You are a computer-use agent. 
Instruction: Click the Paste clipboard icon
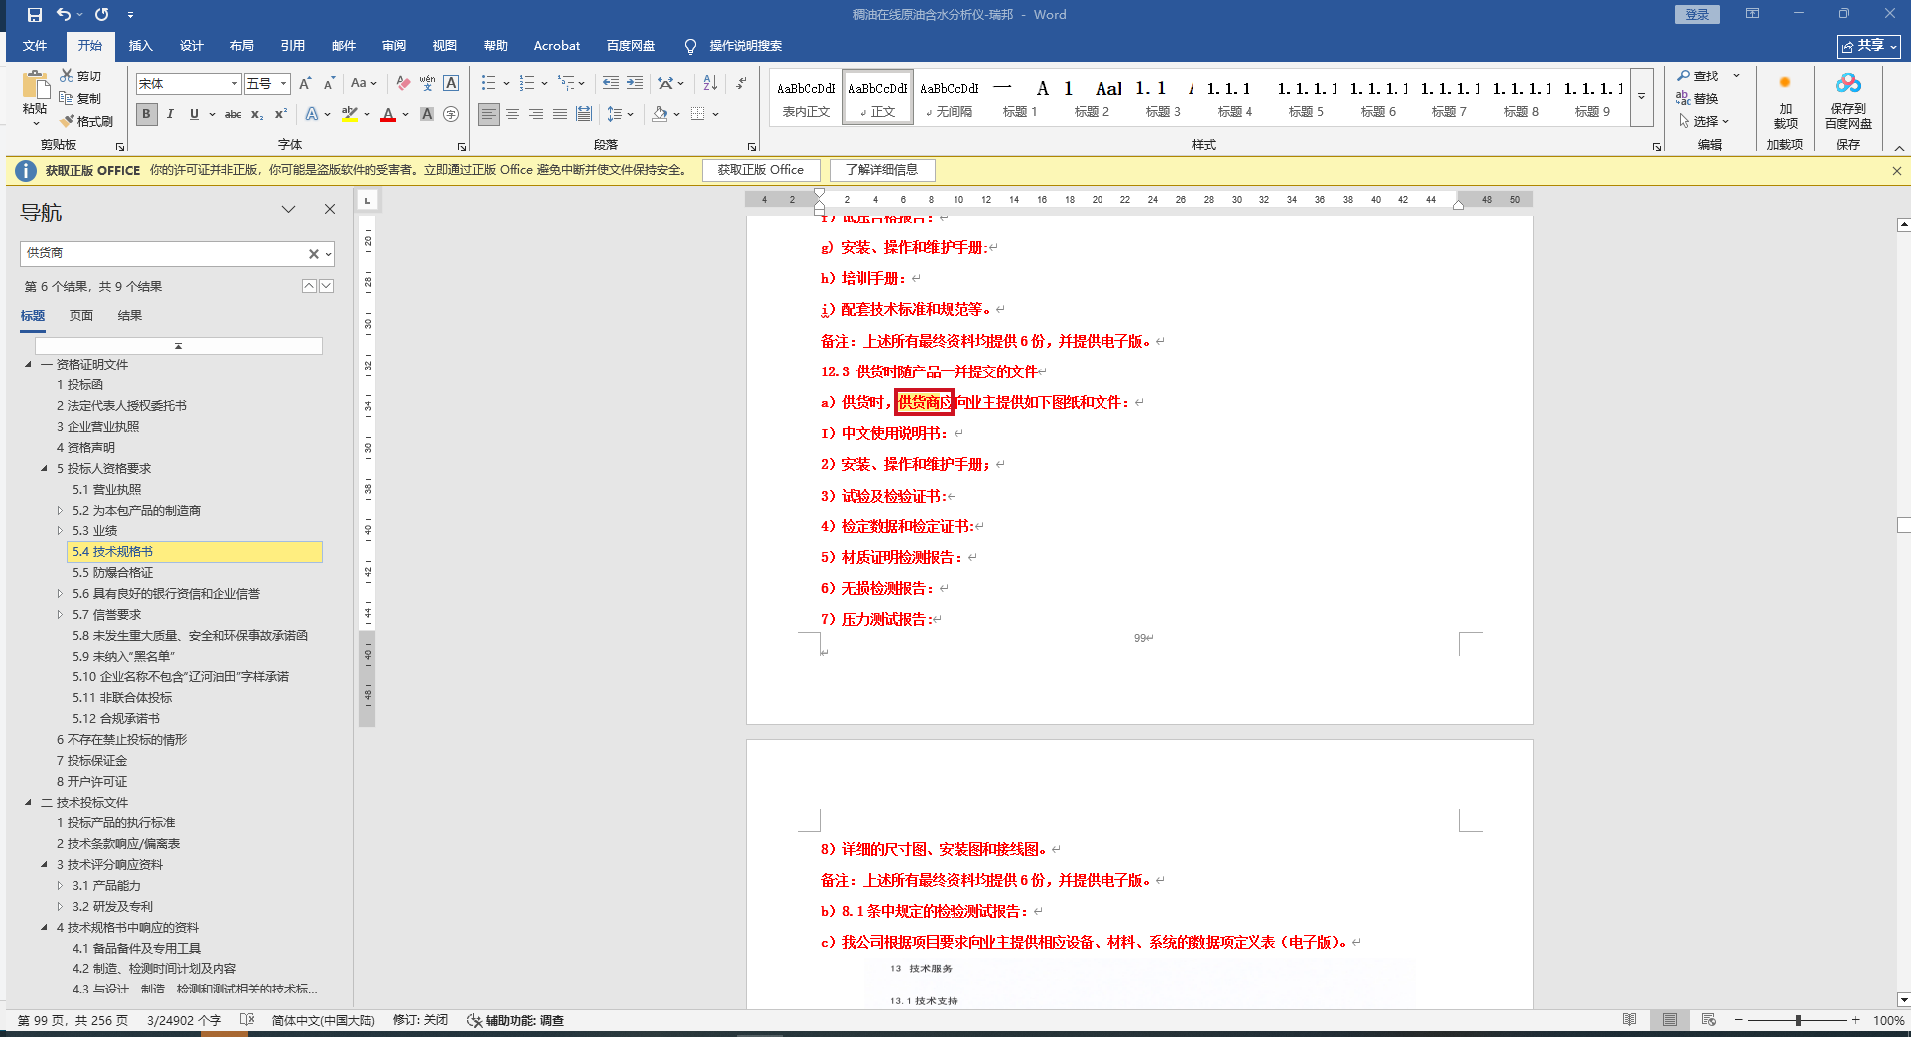coord(35,87)
